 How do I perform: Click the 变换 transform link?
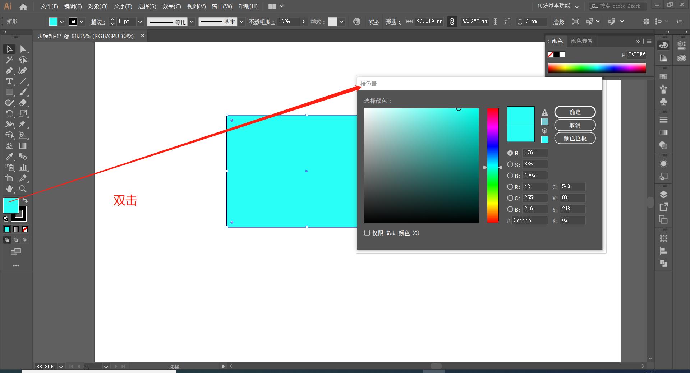[x=559, y=22]
